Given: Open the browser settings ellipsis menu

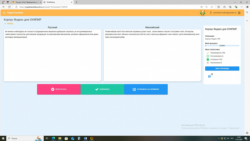Looking at the screenshot, I should [242, 7].
